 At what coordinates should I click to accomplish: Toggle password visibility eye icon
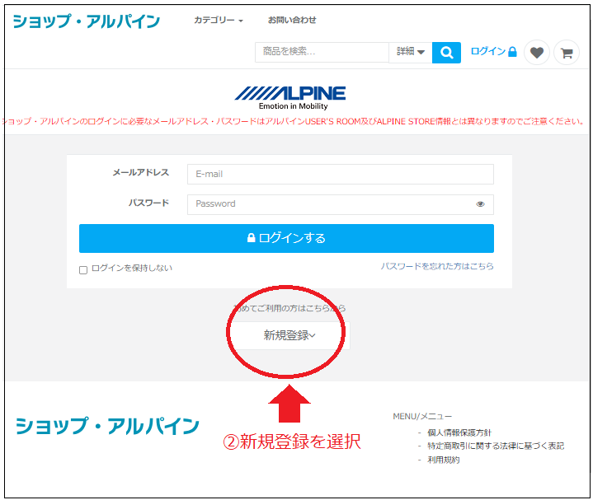click(480, 204)
